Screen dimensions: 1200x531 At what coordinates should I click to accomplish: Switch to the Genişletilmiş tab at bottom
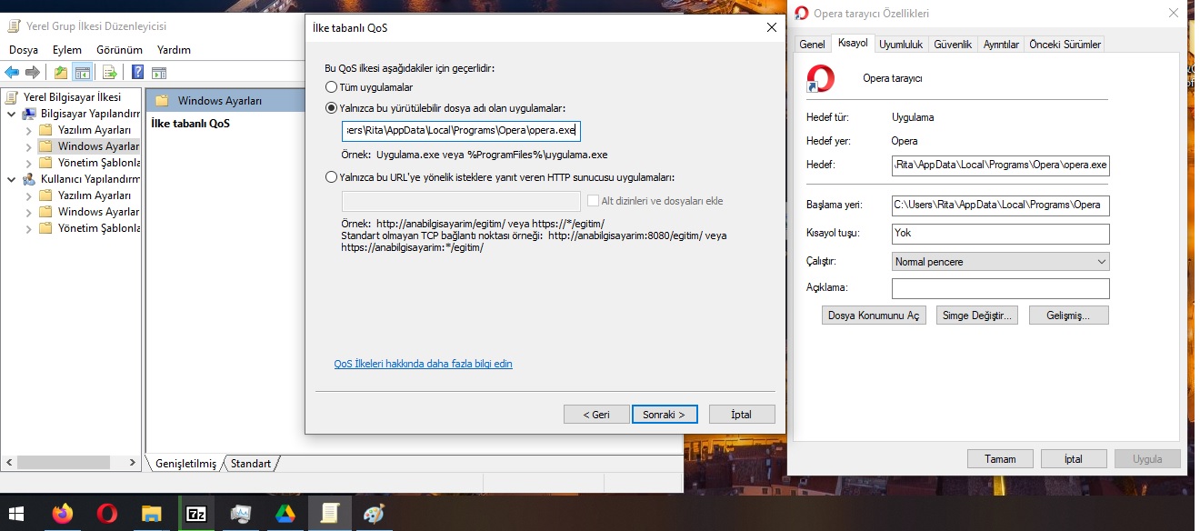(185, 464)
